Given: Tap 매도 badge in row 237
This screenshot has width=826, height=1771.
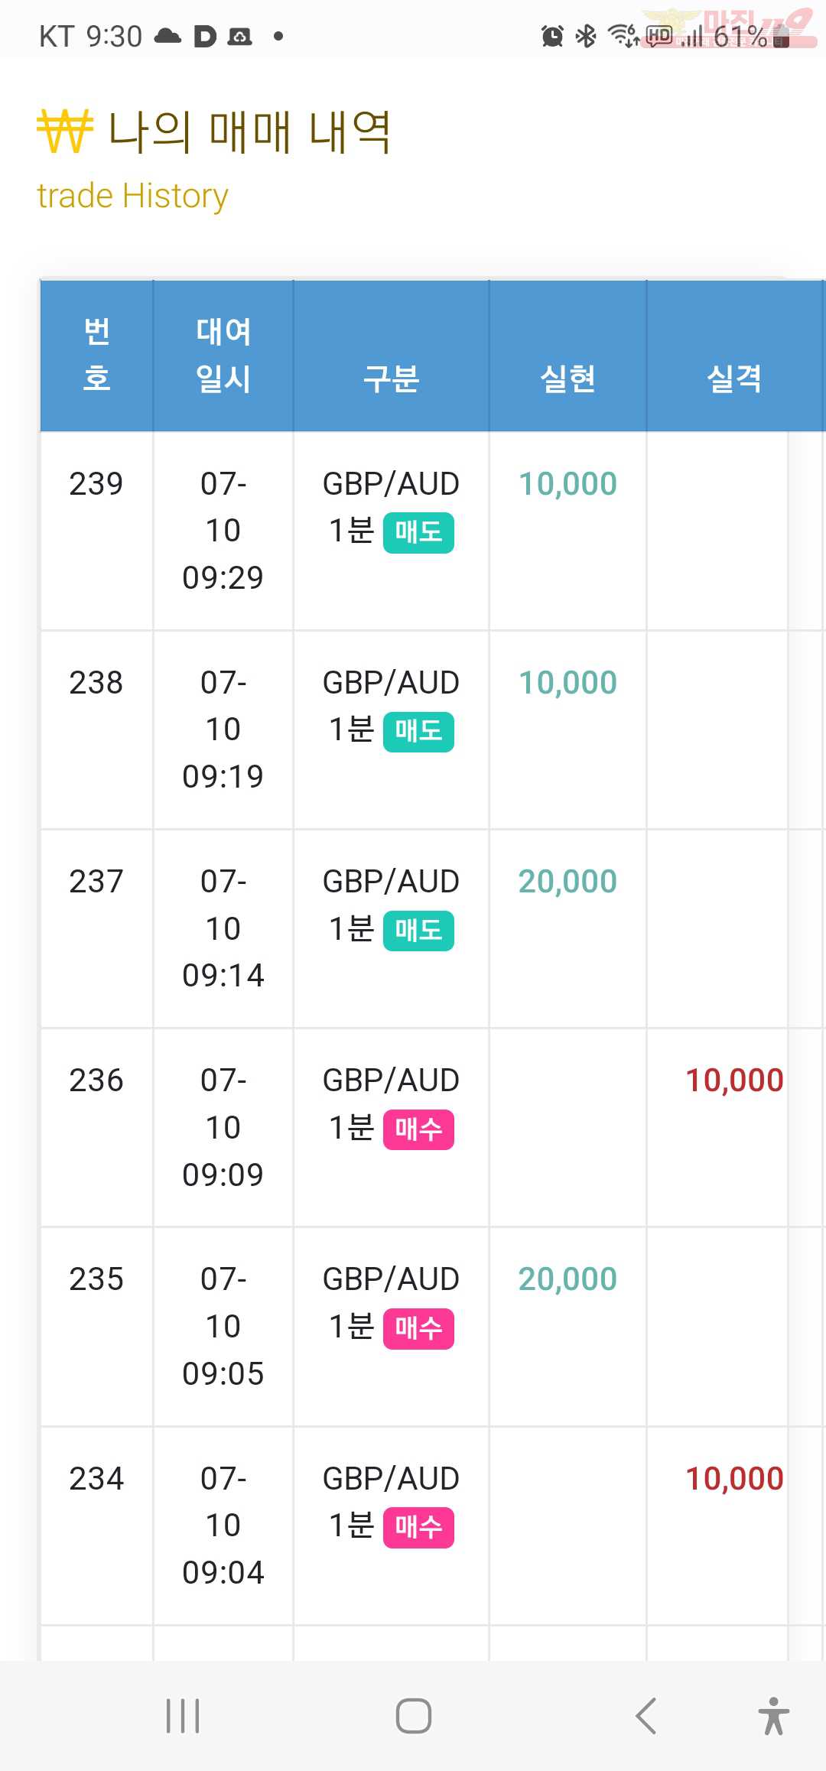Looking at the screenshot, I should click(418, 931).
